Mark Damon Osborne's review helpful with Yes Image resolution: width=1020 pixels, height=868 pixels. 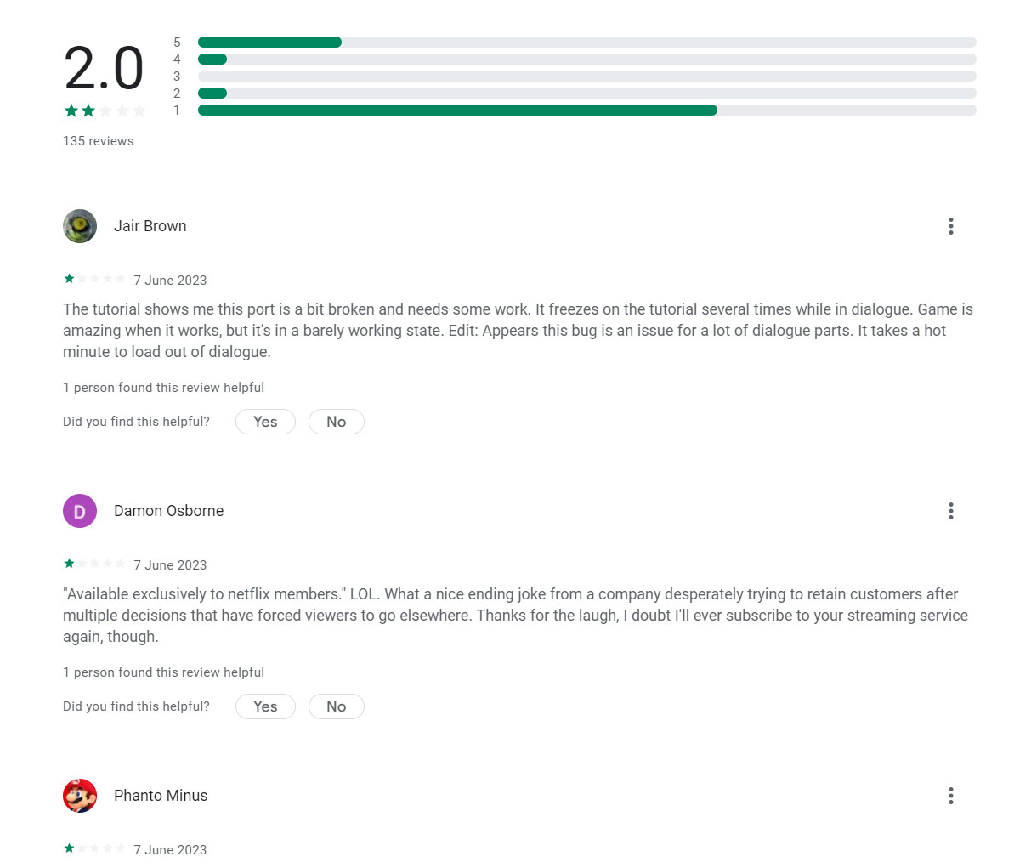point(265,706)
